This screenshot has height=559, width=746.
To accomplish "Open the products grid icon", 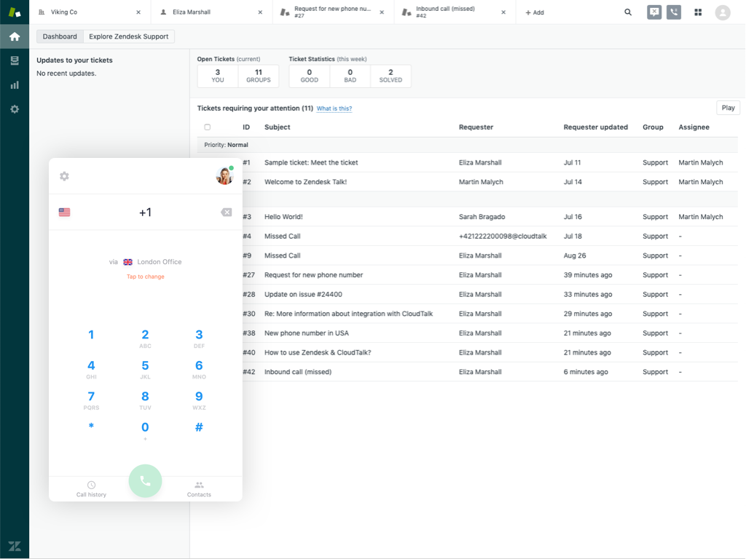I will (698, 12).
